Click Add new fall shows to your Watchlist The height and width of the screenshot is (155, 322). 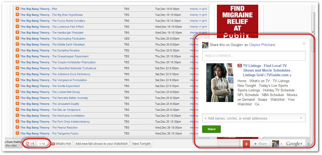point(102,144)
